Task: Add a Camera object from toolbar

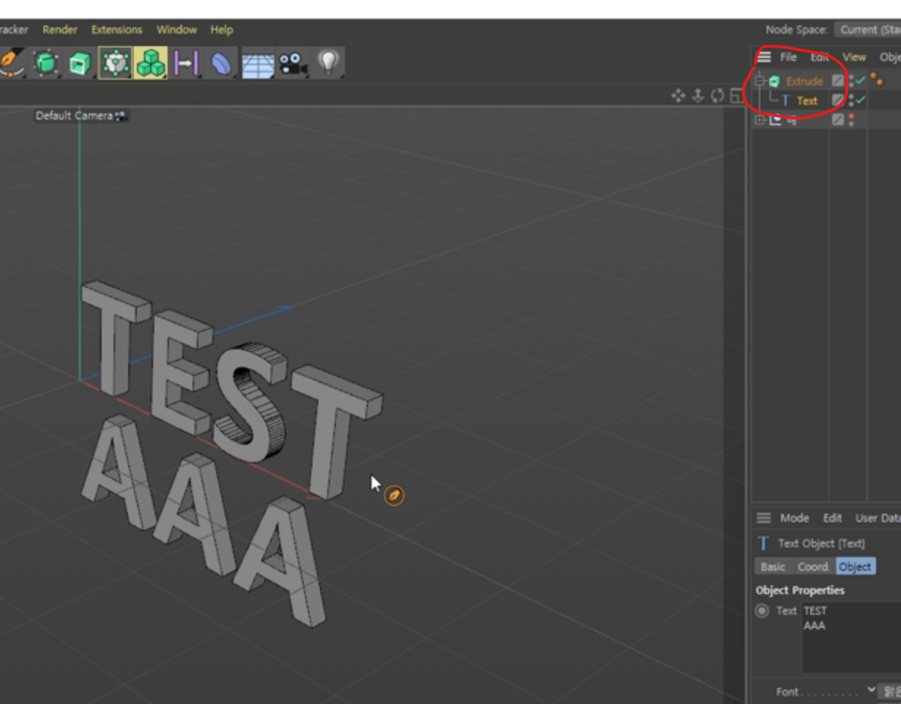Action: [292, 63]
